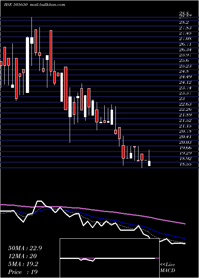199x278 pixels.
Task: Click the blue 12MA line
Action: click(x=99, y=218)
